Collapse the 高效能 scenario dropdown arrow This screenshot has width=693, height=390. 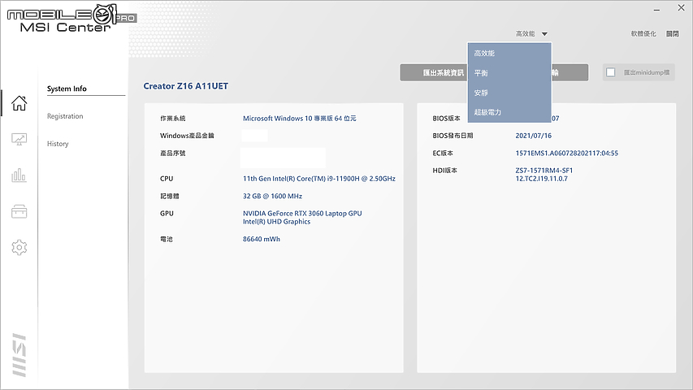[x=544, y=34]
